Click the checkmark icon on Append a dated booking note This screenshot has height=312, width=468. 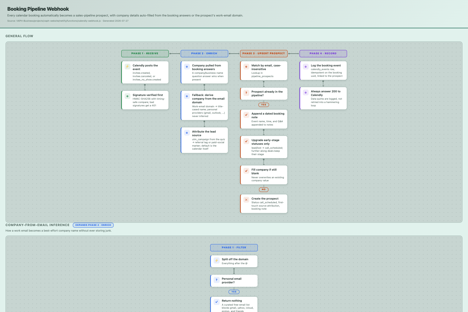(246, 115)
